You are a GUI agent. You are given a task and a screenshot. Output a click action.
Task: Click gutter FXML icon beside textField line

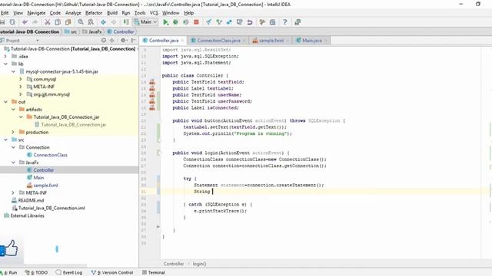tap(152, 82)
